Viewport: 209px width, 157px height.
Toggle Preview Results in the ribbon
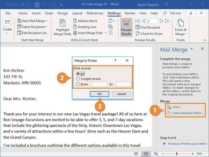[126, 27]
